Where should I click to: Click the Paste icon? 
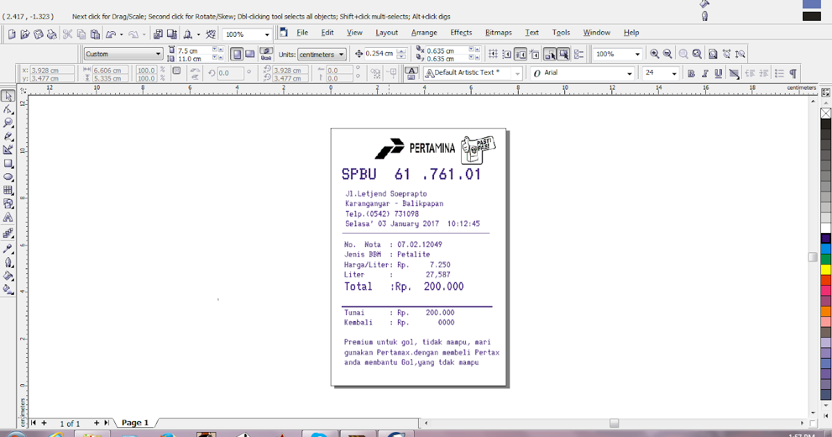(94, 33)
